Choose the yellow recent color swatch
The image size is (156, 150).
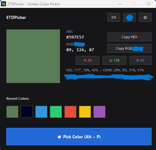85,112
